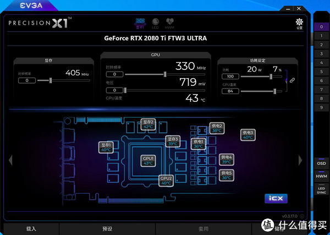
Task: Click the EVGA logo in title bar
Action: tap(31, 6)
